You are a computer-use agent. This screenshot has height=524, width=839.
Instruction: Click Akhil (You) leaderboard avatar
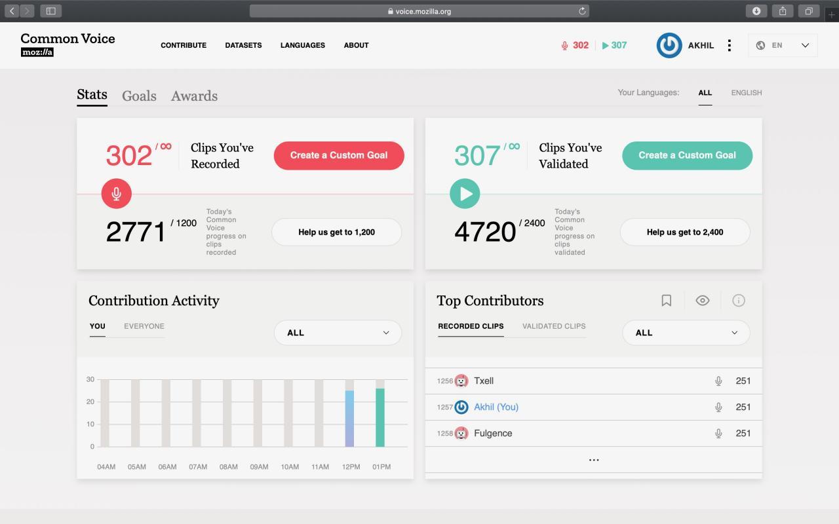tap(461, 407)
